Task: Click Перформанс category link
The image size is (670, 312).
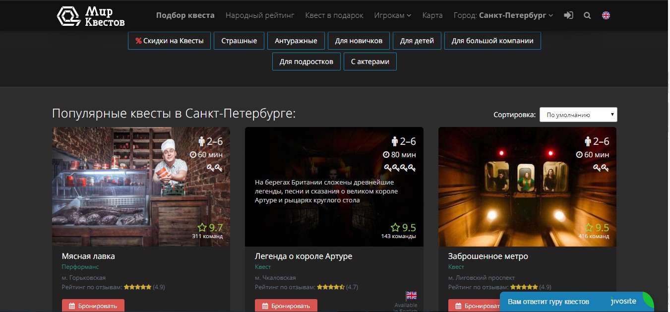Action: click(x=80, y=267)
